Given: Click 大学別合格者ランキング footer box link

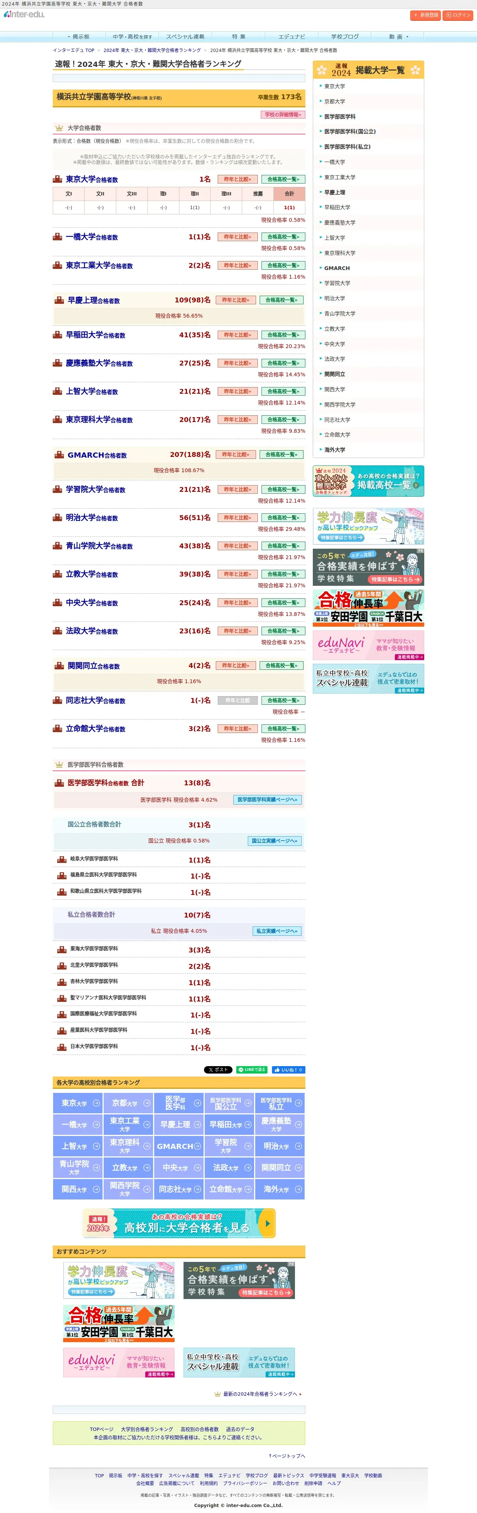Looking at the screenshot, I should [147, 1429].
